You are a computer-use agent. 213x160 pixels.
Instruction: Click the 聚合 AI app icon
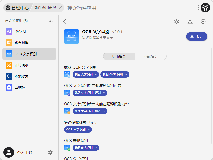pyautogui.click(x=9, y=32)
